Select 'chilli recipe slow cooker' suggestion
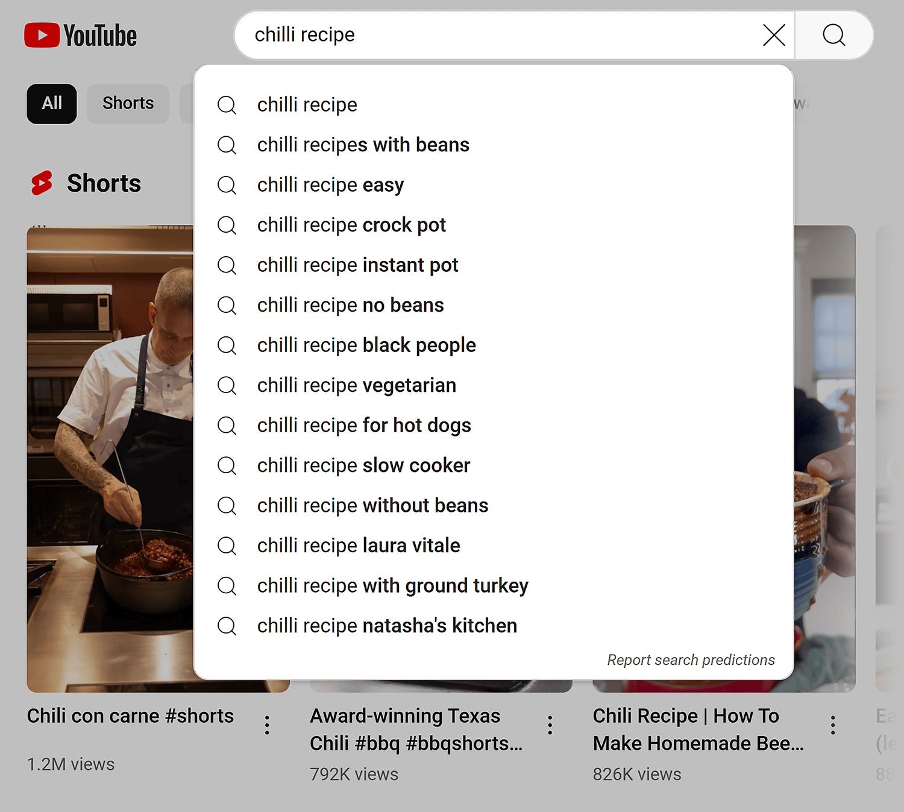Screen dimensions: 904x812 (493, 465)
